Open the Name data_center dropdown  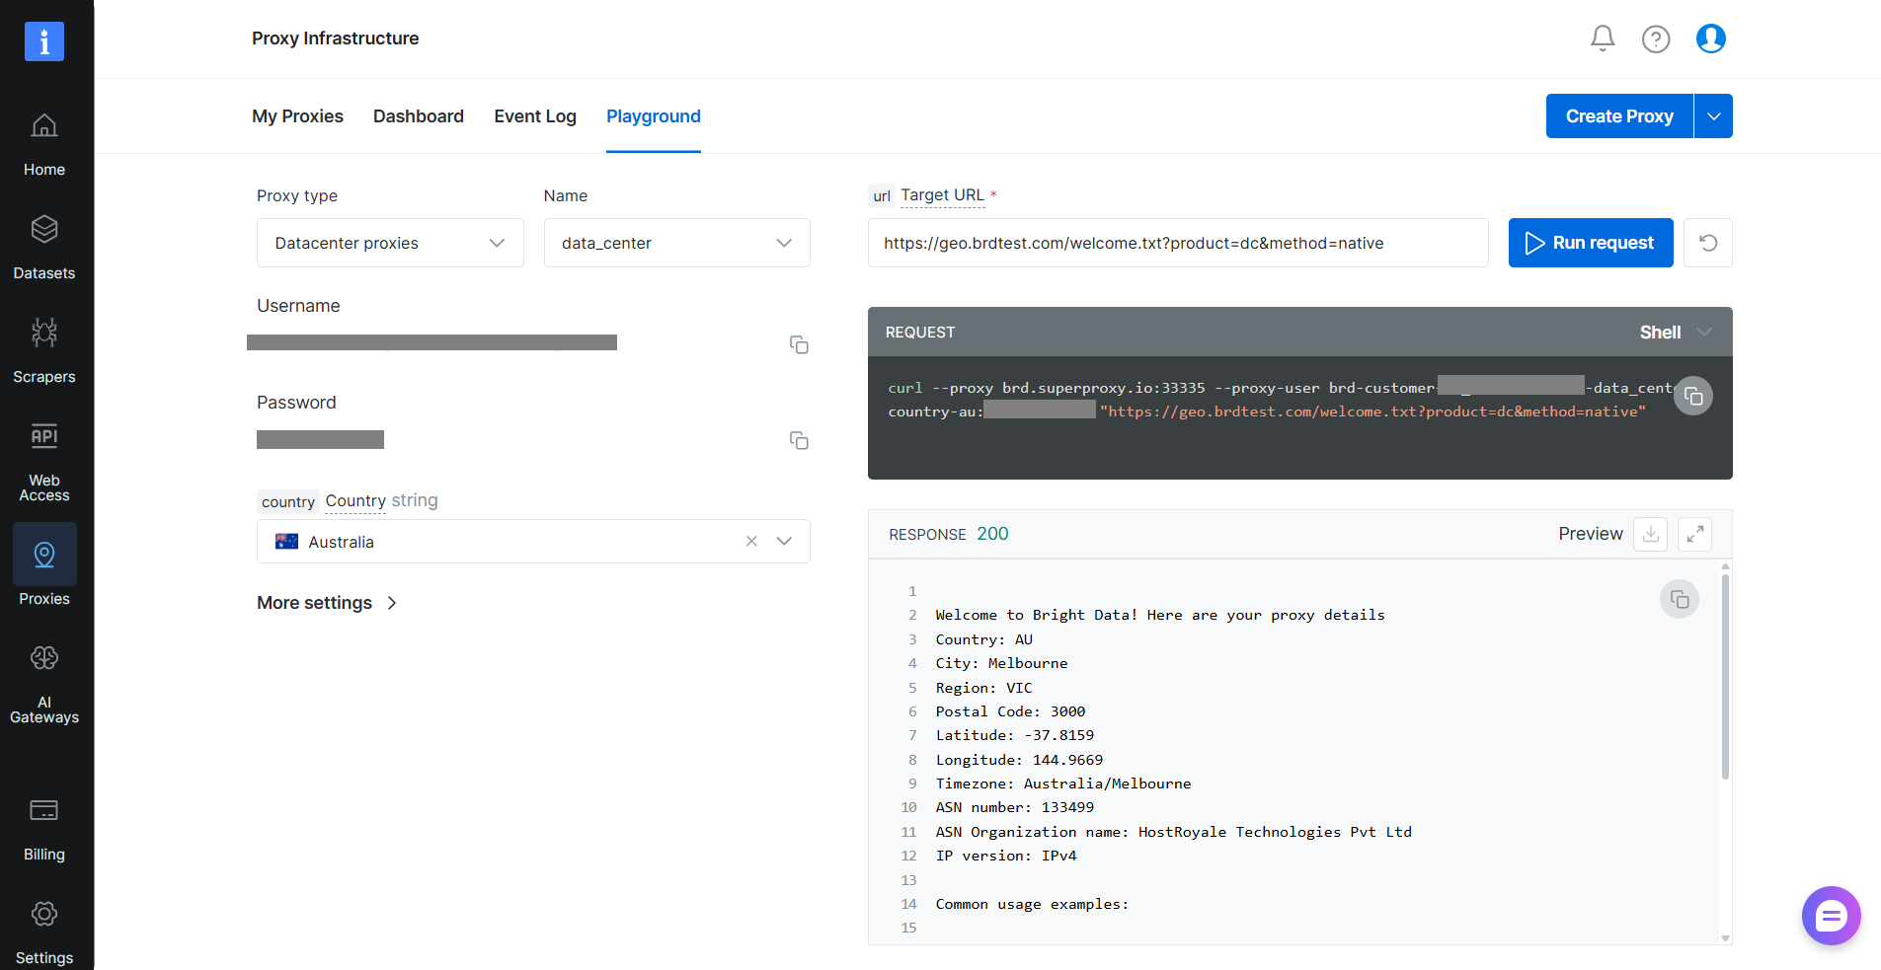[x=677, y=243]
